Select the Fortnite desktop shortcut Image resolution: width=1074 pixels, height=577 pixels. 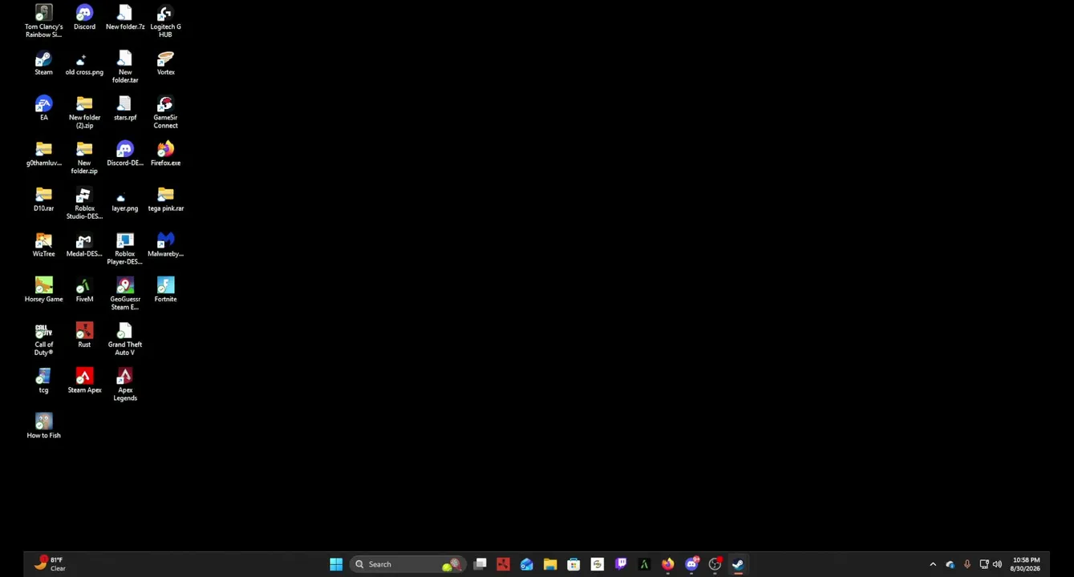pos(165,290)
